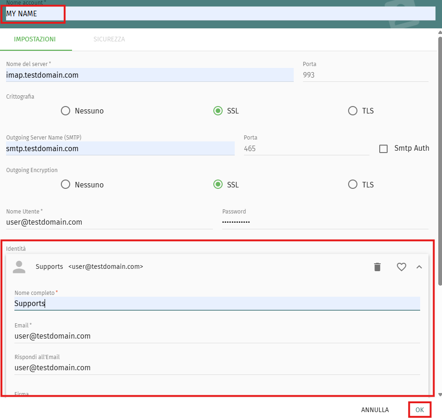Screen dimensions: 442x420
Task: Click the Annulla button
Action: (375, 410)
